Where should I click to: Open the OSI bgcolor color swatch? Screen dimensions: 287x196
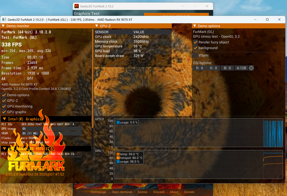click(x=251, y=68)
